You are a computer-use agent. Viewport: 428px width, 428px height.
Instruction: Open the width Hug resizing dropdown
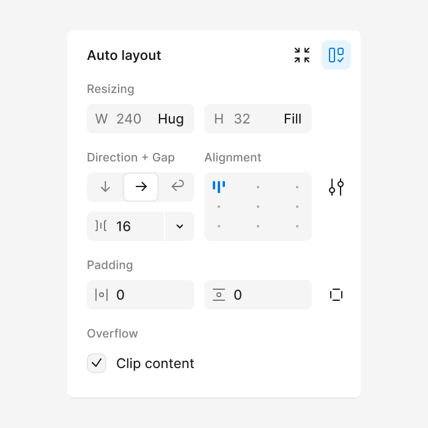171,119
